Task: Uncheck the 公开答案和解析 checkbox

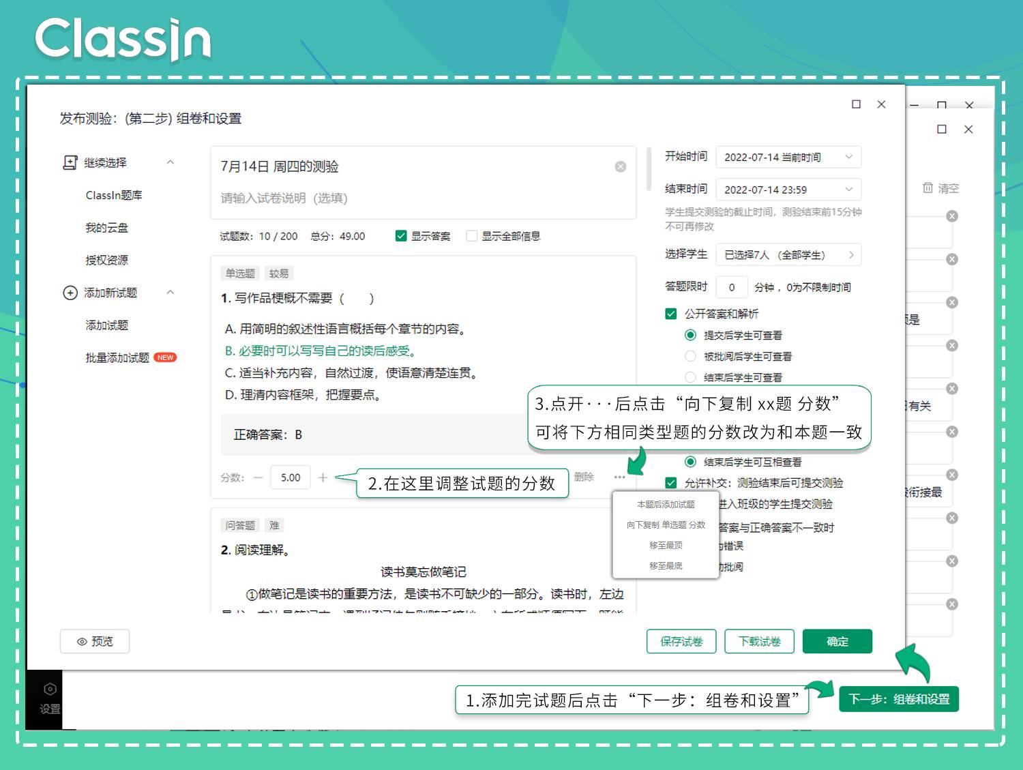Action: click(671, 314)
